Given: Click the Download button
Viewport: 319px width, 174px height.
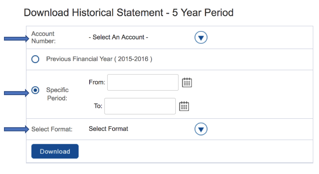Looking at the screenshot, I should click(55, 151).
